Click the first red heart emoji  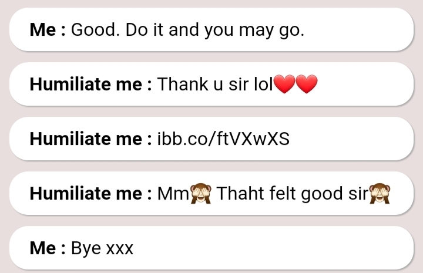click(284, 84)
